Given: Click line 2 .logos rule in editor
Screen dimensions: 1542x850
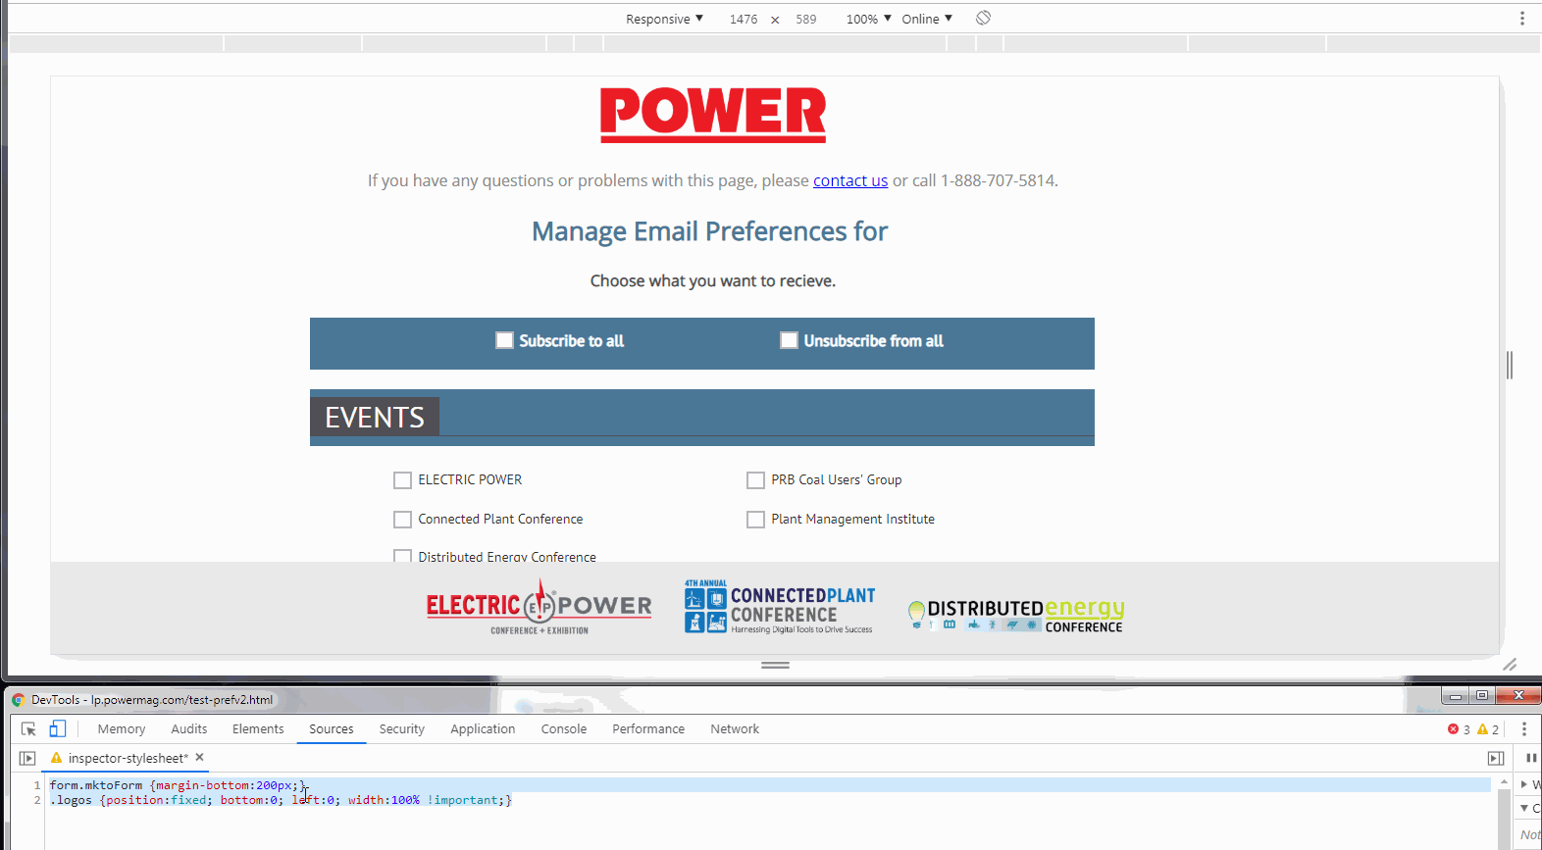Looking at the screenshot, I should click(x=281, y=800).
